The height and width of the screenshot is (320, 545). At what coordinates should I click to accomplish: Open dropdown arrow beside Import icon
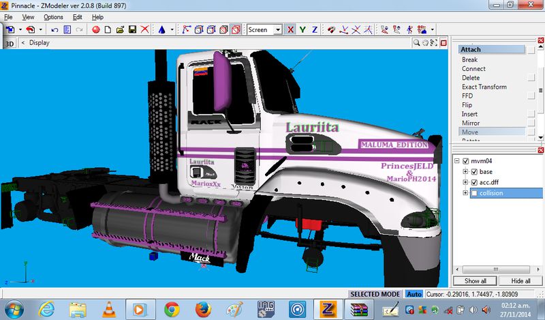[x=20, y=30]
